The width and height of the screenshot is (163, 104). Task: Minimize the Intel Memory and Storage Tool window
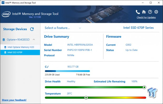pos(143,3)
